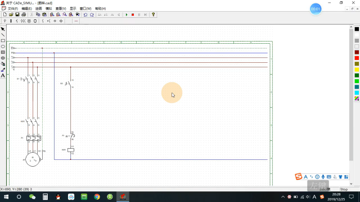Select the red wire line tool
Image resolution: width=360 pixels, height=202 pixels.
point(76,21)
